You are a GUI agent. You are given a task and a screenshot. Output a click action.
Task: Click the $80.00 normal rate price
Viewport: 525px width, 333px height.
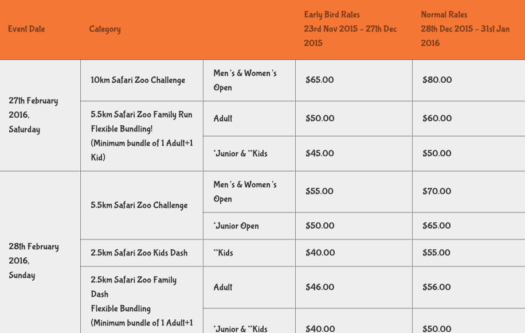[x=437, y=80]
